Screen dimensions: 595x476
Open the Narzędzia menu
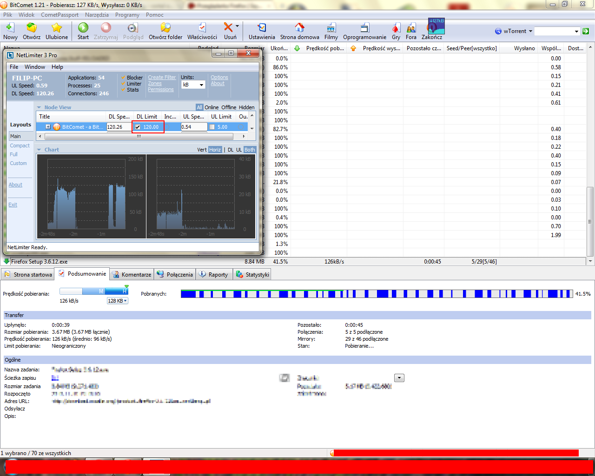[97, 15]
